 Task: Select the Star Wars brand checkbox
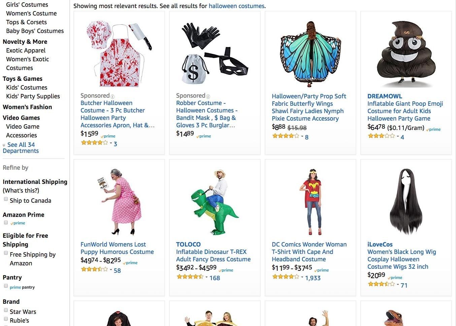[x=6, y=310]
